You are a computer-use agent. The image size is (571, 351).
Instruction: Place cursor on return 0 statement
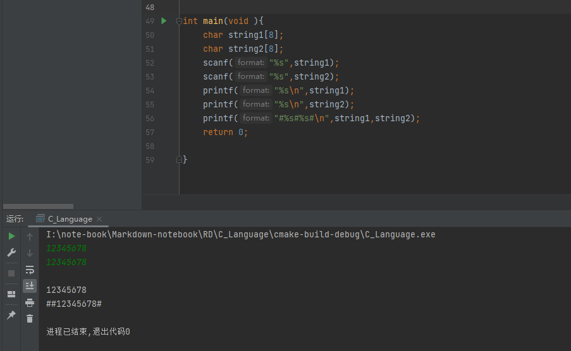coord(224,132)
